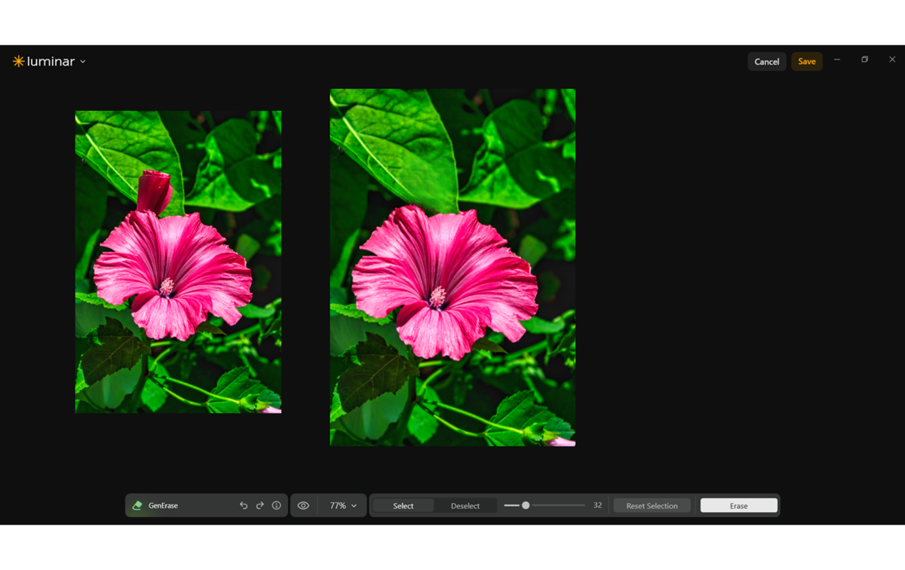Image resolution: width=905 pixels, height=570 pixels.
Task: Minimize the Luminar window
Action: pyautogui.click(x=837, y=60)
